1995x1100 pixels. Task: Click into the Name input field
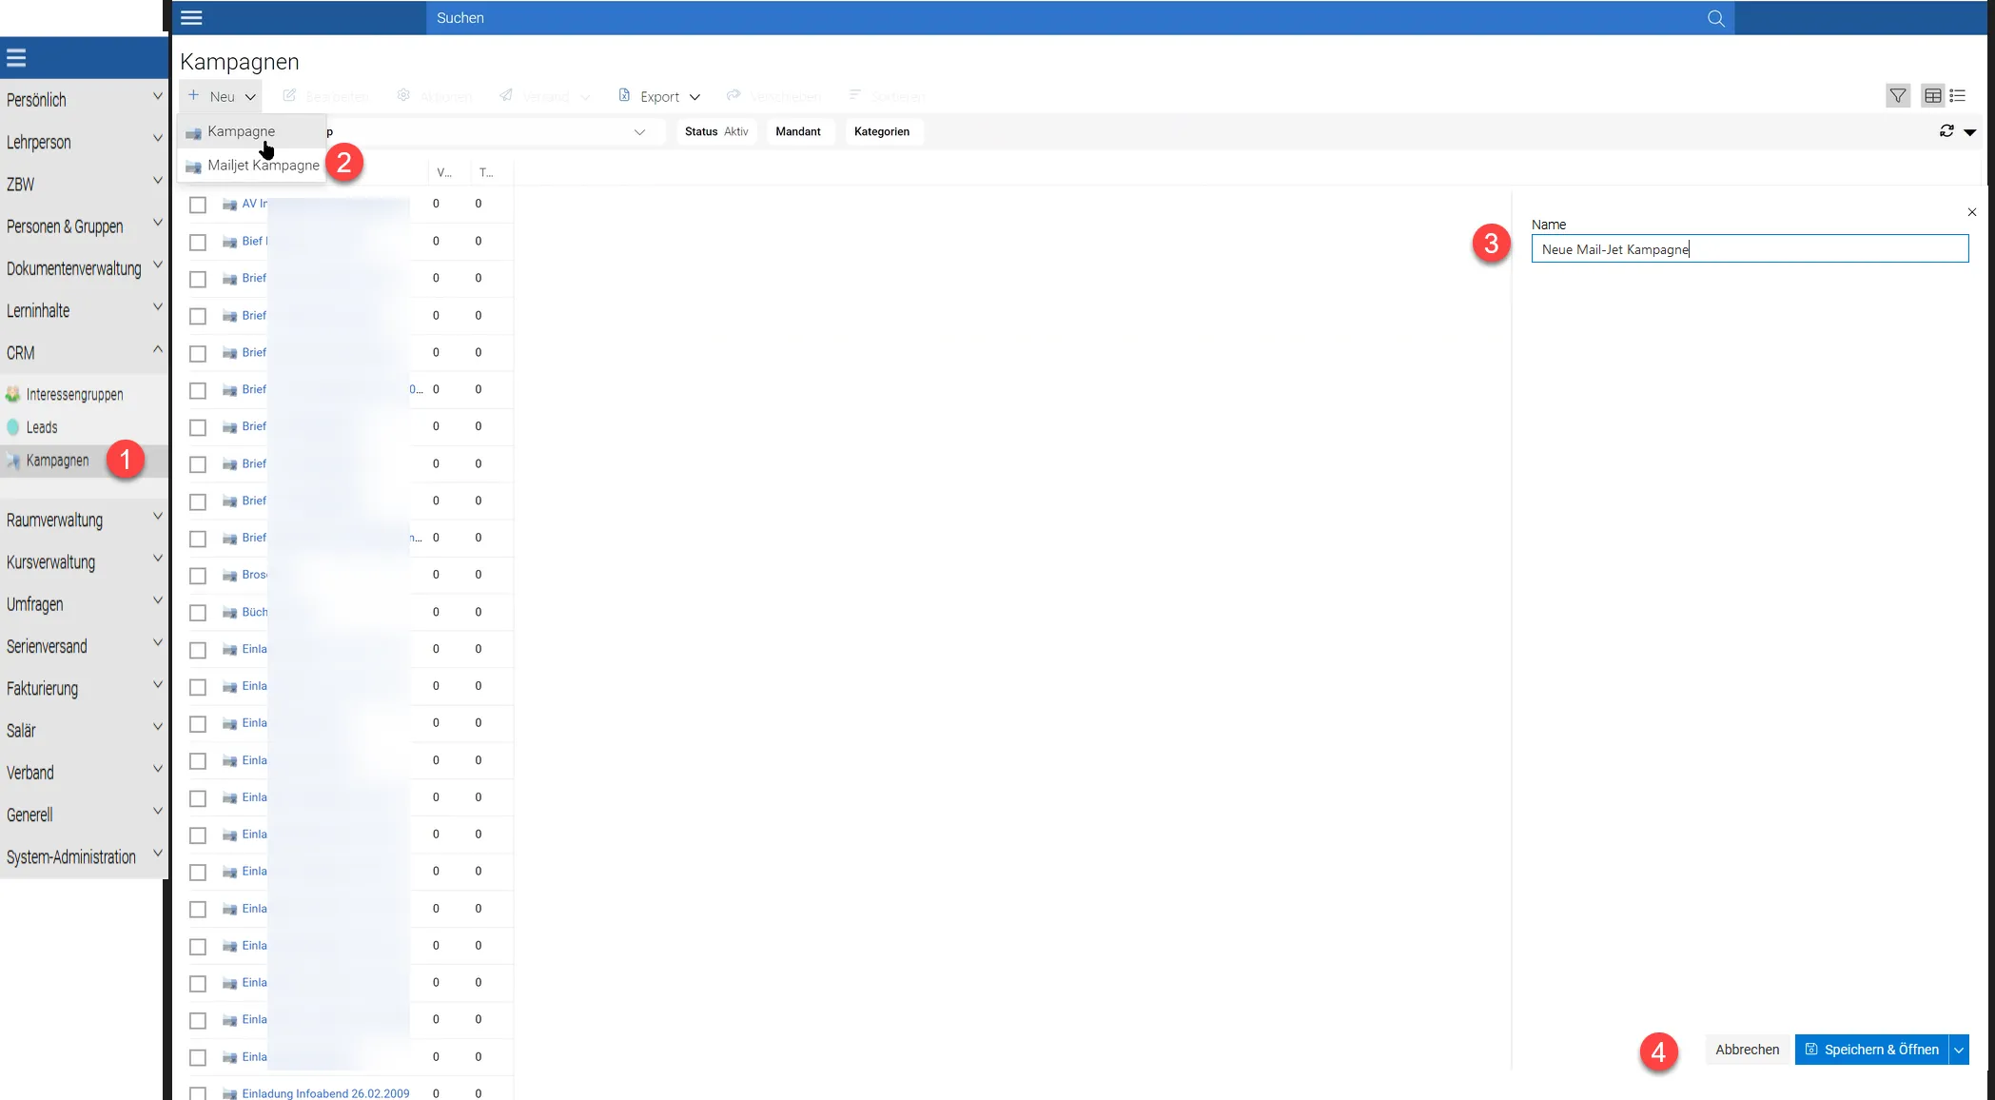[1750, 249]
